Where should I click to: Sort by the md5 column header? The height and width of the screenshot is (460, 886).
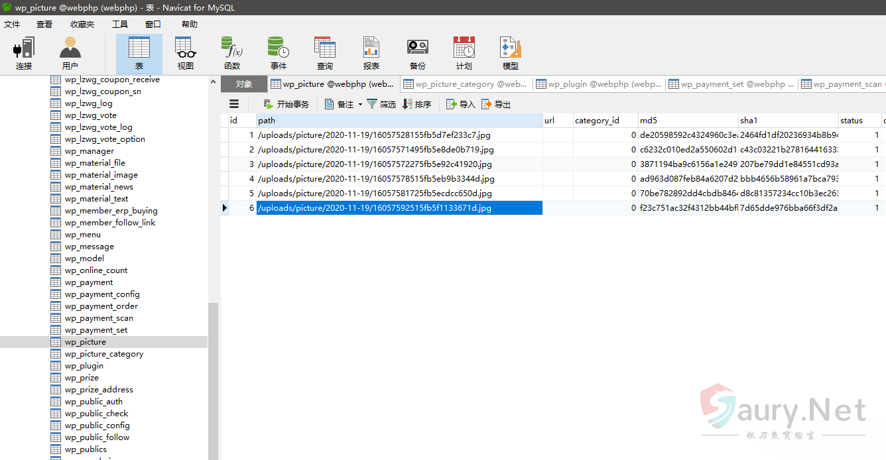click(688, 121)
